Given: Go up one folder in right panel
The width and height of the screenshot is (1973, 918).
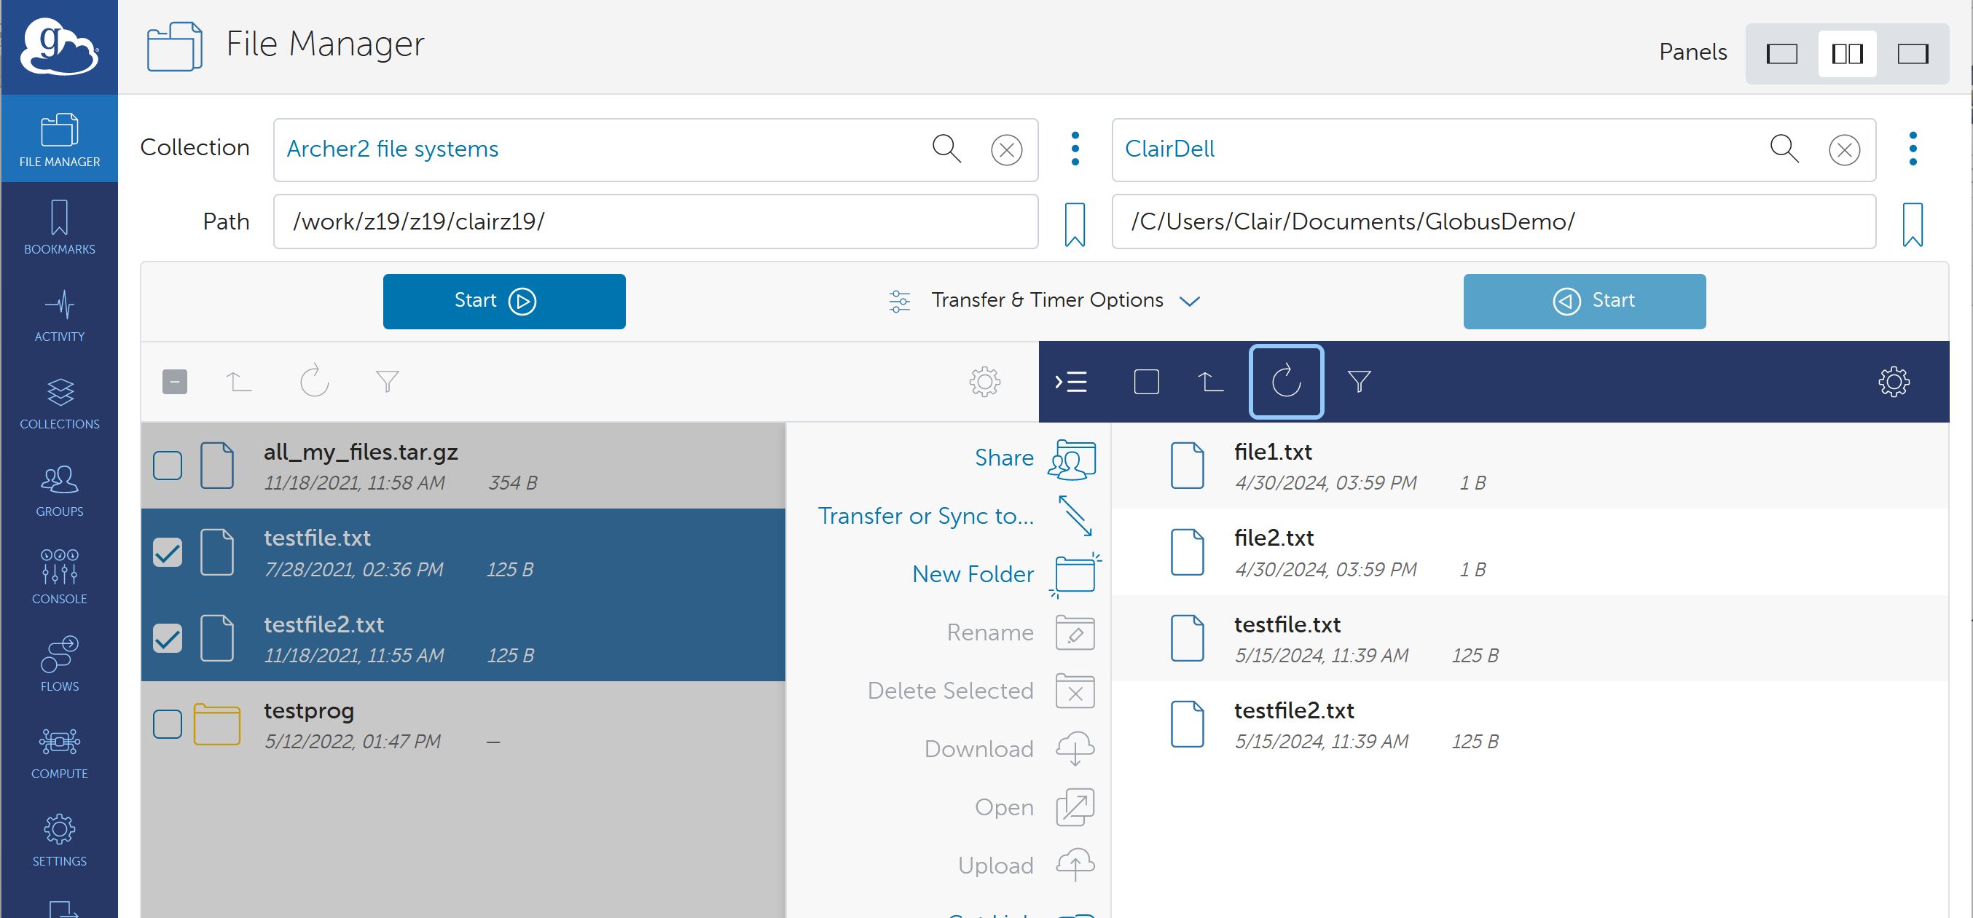Looking at the screenshot, I should point(1211,381).
